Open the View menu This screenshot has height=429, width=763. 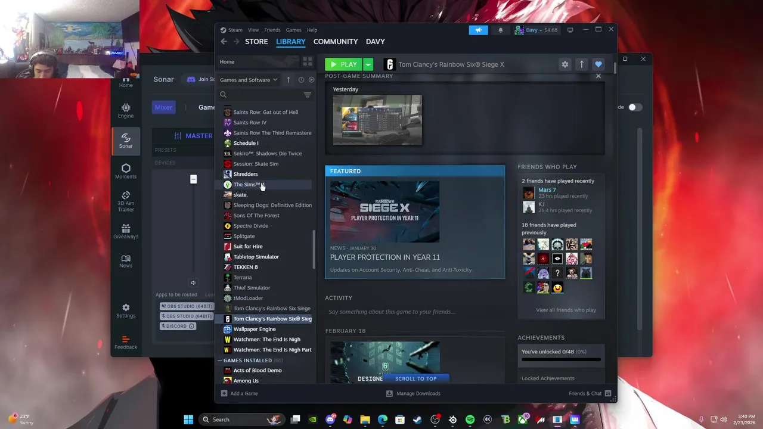253,30
